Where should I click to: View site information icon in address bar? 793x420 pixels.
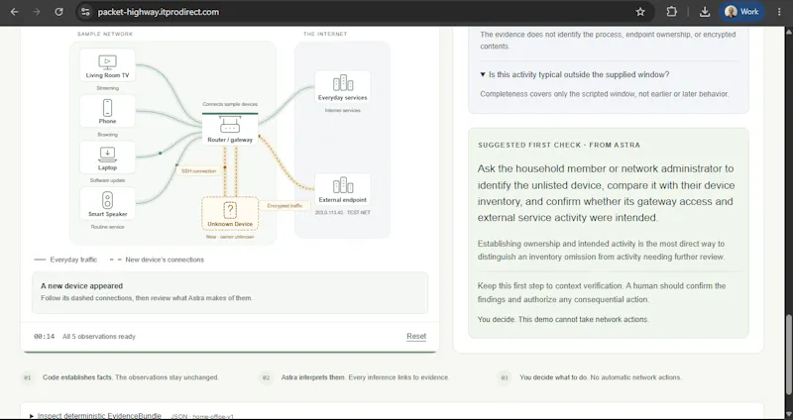point(85,12)
